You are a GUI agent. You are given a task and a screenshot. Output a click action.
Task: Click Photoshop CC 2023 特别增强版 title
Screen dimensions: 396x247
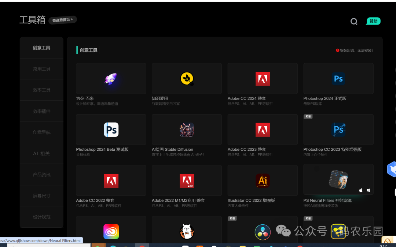[x=332, y=149]
